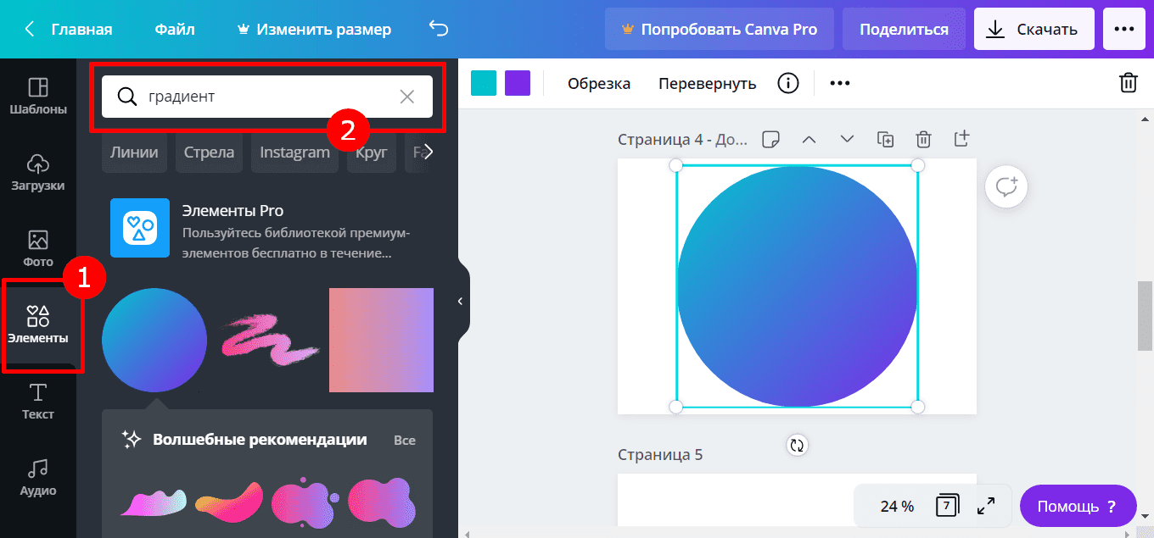Click the vertical canvas scrollbar

pyautogui.click(x=1145, y=315)
